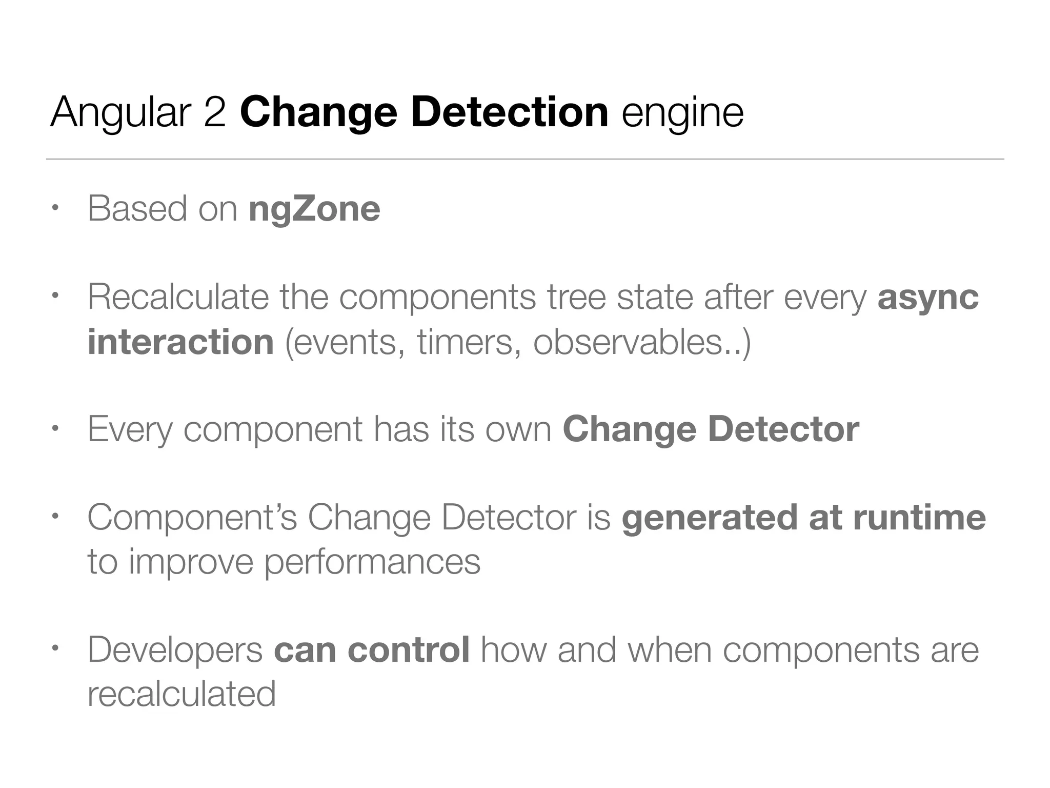The image size is (1050, 788).
Task: Select the bold "ngZone" text
Action: tap(314, 209)
